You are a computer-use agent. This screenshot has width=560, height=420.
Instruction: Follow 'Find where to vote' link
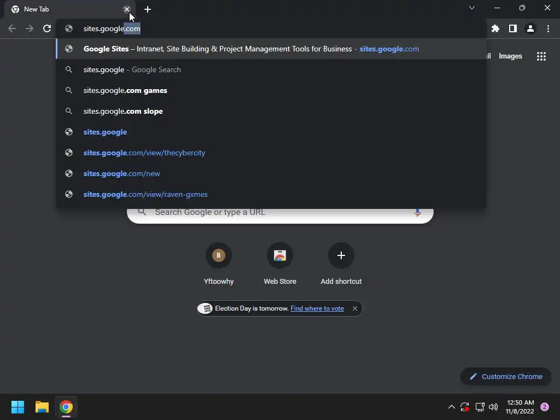tap(317, 308)
